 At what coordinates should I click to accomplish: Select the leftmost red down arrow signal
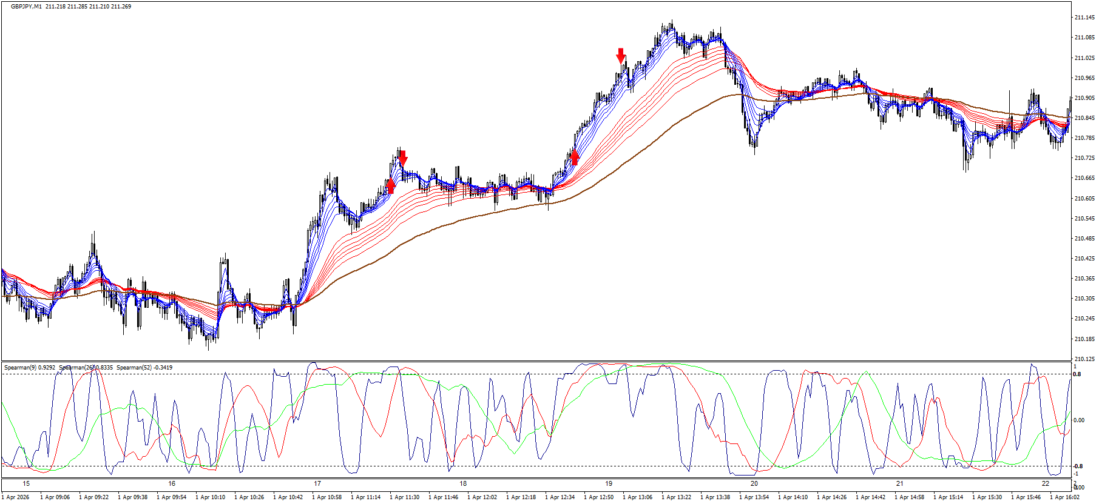click(x=402, y=158)
